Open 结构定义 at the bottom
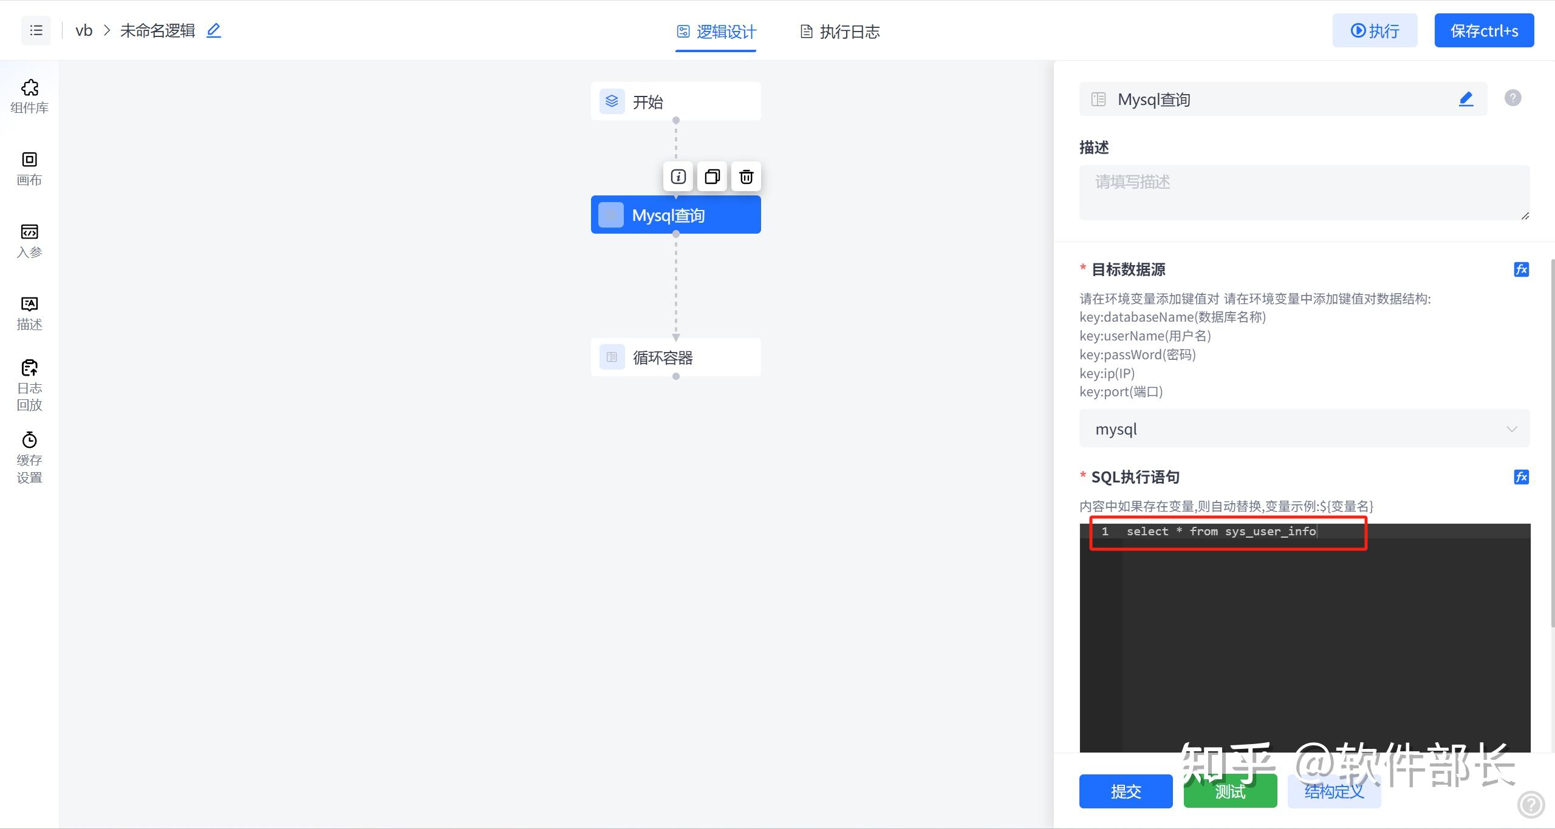Image resolution: width=1555 pixels, height=829 pixels. point(1334,791)
